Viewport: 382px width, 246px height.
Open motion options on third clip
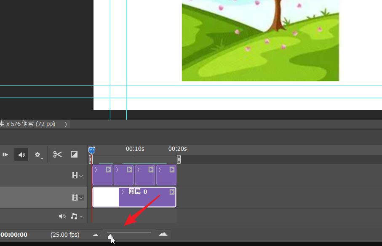coord(151,169)
